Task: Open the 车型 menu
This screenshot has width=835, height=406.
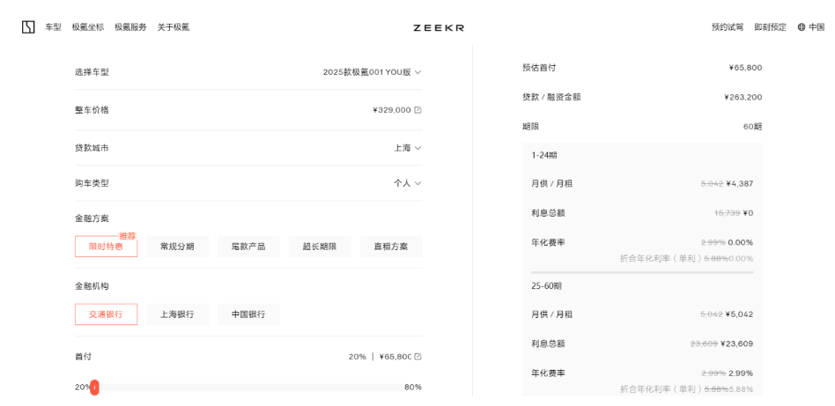Action: pyautogui.click(x=53, y=27)
